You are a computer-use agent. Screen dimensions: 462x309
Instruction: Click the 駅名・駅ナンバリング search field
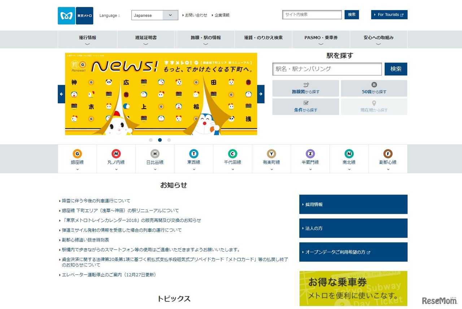pyautogui.click(x=327, y=69)
